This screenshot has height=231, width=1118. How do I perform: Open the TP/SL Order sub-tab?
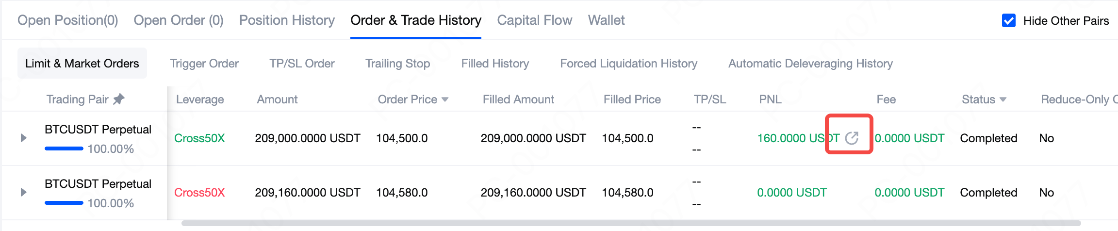coord(302,64)
